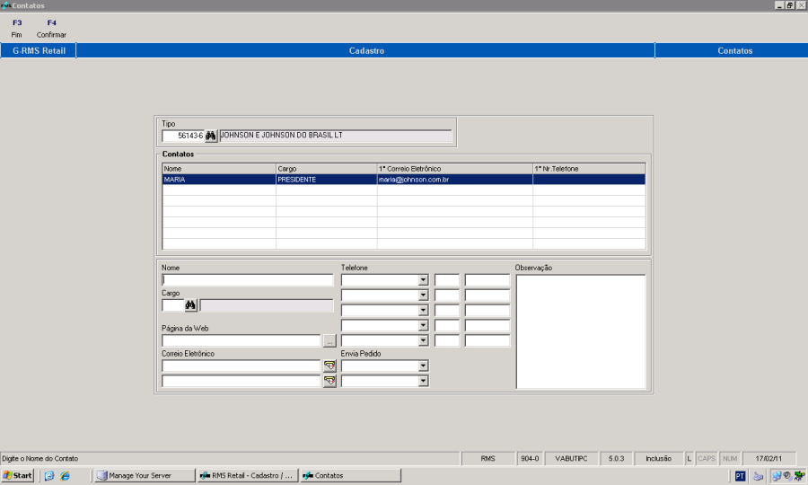808x485 pixels.
Task: Select the MARIA contact row
Action: [x=404, y=180]
